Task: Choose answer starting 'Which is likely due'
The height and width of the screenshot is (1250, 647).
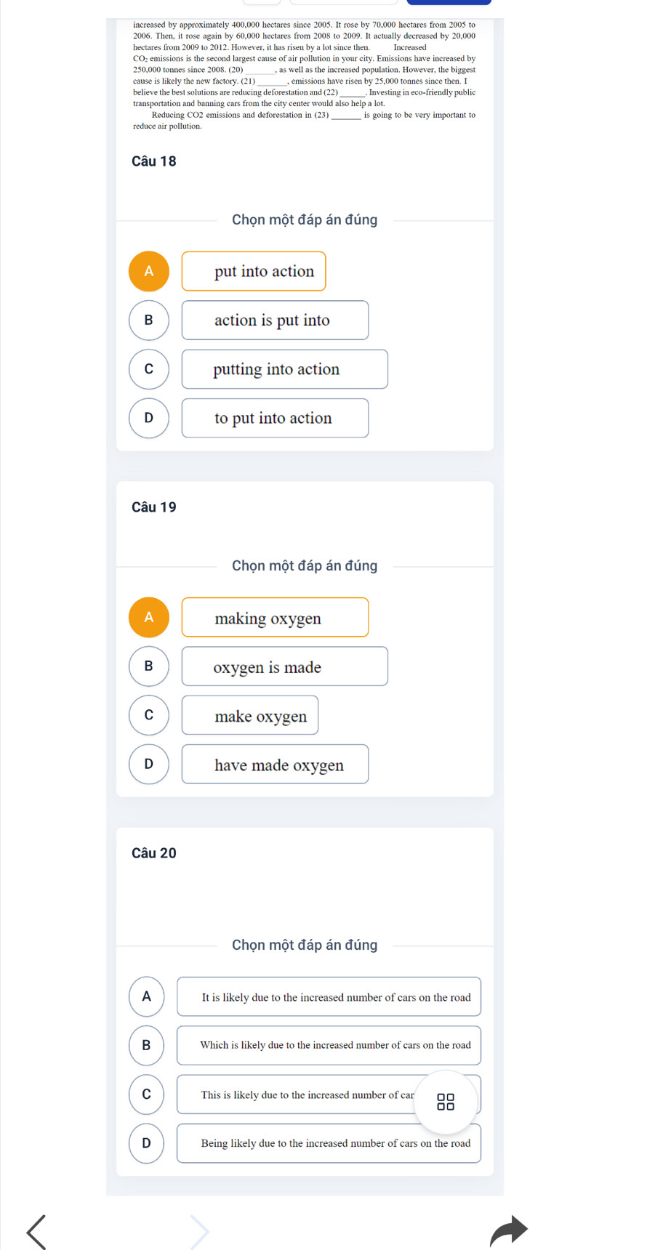Action: pyautogui.click(x=329, y=1045)
